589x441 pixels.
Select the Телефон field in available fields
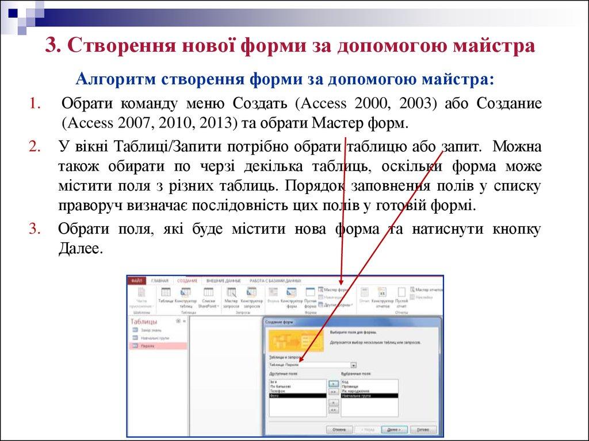[278, 391]
